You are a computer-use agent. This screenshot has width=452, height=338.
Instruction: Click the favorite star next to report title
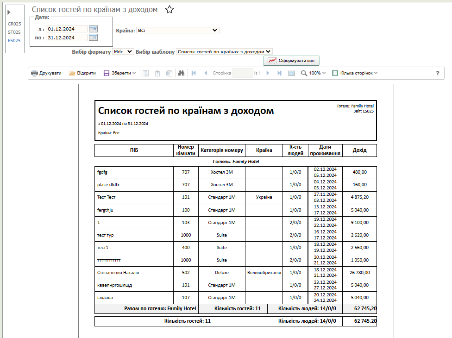(169, 10)
